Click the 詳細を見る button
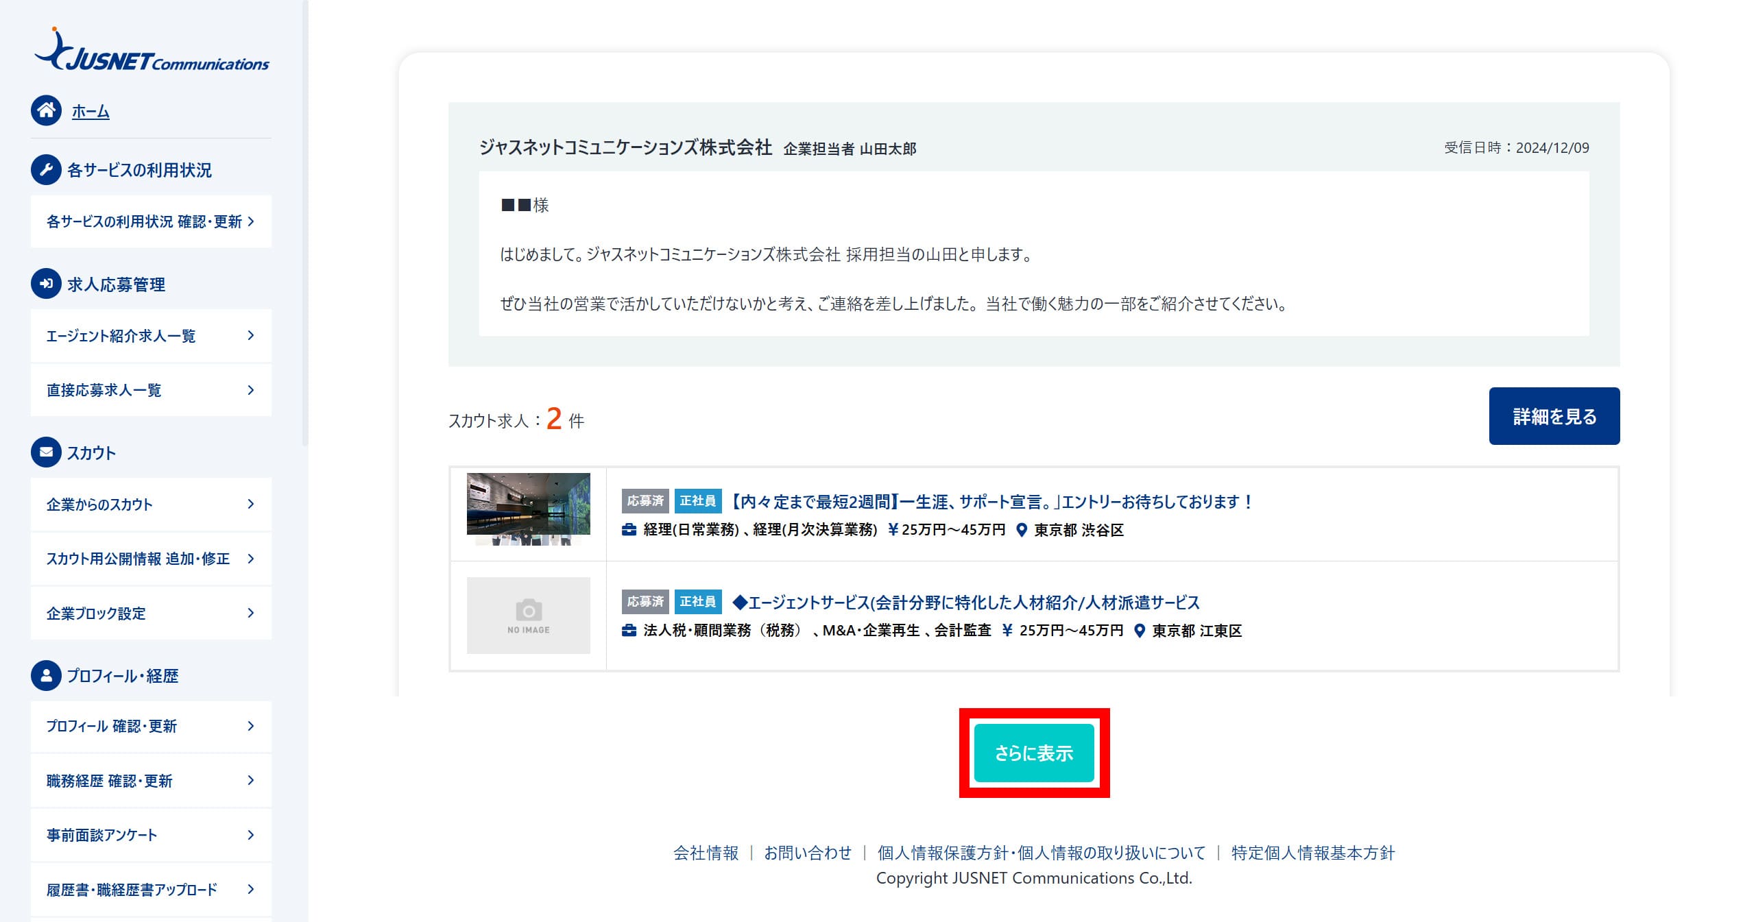This screenshot has width=1756, height=922. pyautogui.click(x=1554, y=416)
